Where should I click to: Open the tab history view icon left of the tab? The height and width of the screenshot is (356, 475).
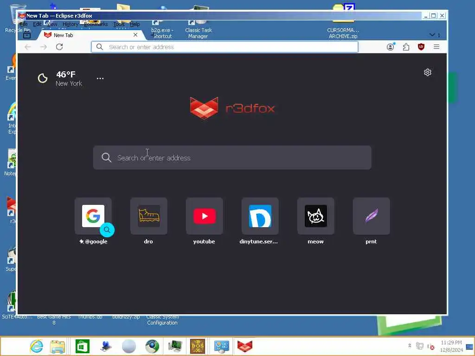(27, 35)
